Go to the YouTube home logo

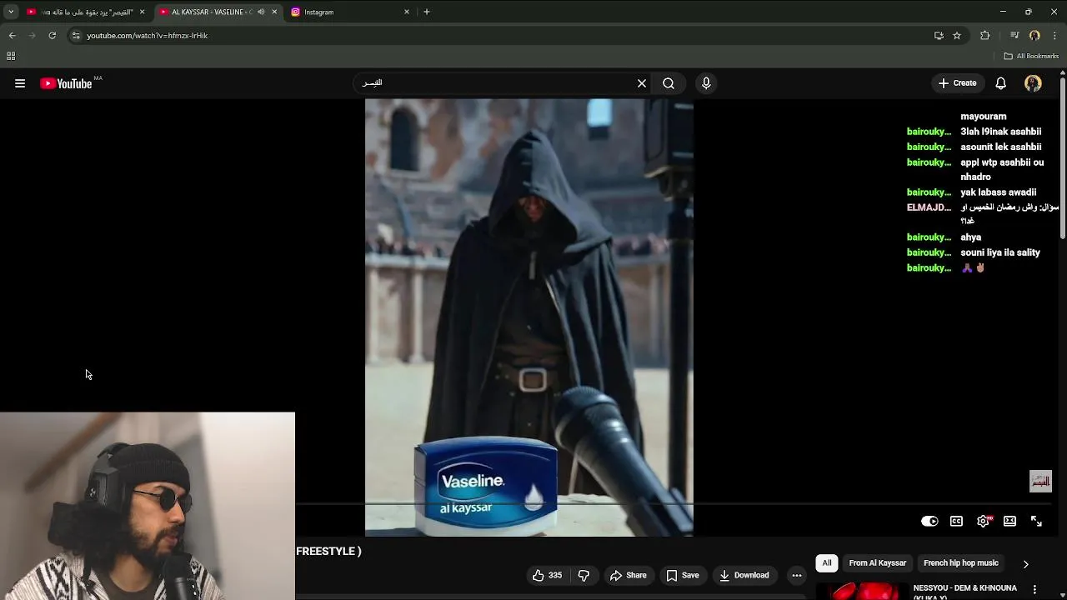point(66,83)
